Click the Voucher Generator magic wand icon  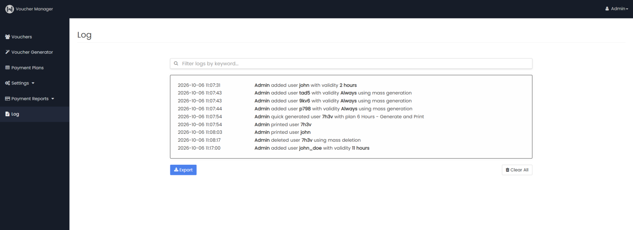point(8,52)
